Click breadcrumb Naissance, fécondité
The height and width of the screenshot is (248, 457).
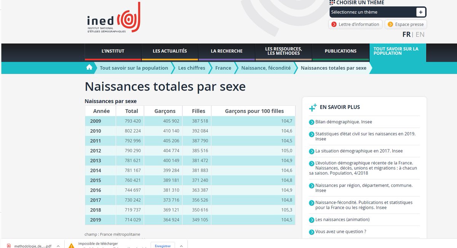(x=266, y=68)
